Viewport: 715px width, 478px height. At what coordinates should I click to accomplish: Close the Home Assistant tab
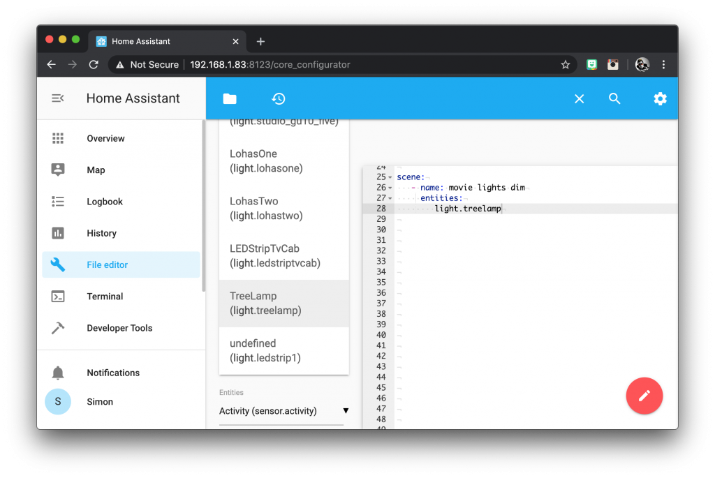235,41
